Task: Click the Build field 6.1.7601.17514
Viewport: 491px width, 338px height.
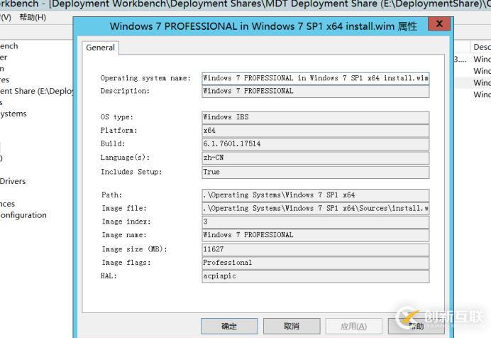Action: (x=315, y=143)
